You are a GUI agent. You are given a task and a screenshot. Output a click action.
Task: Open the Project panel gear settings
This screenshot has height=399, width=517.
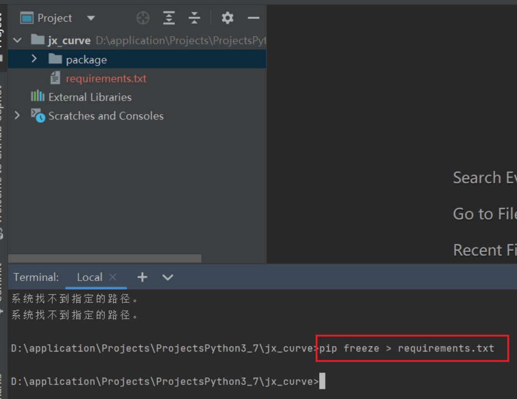[x=227, y=18]
